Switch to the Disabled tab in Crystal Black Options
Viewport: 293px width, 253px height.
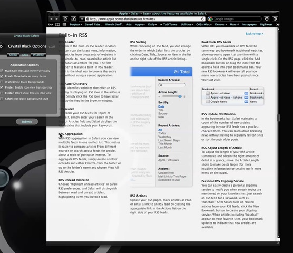[x=38, y=55]
